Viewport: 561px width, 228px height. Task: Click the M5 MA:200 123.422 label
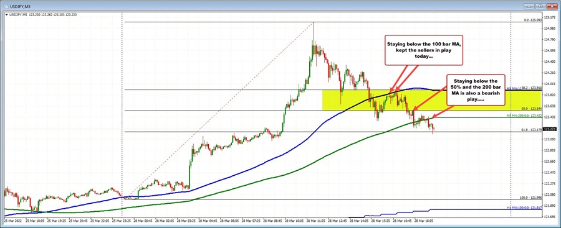click(x=524, y=116)
